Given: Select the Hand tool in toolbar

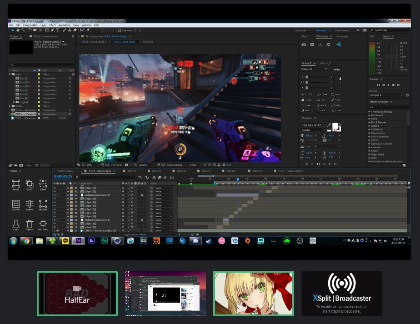Looking at the screenshot, I should (x=18, y=30).
